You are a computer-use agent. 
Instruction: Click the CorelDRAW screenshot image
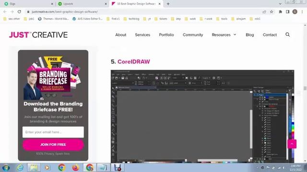pos(202,116)
